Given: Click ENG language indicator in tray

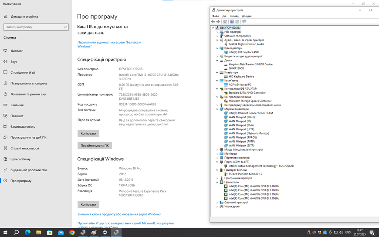Looking at the screenshot, I should pyautogui.click(x=348, y=232).
